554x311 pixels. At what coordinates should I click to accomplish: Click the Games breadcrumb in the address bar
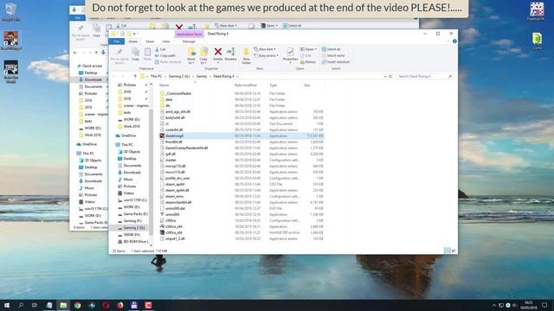click(x=202, y=77)
